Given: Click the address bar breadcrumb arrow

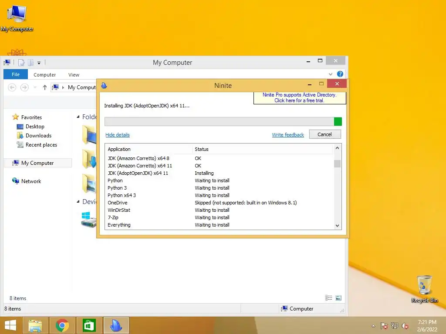Looking at the screenshot, I should point(63,87).
